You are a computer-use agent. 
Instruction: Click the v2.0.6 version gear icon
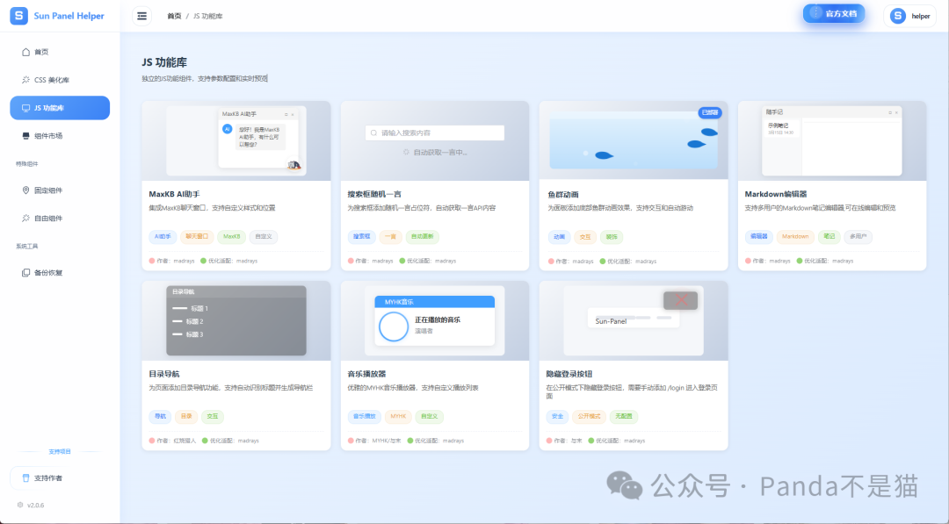point(20,505)
